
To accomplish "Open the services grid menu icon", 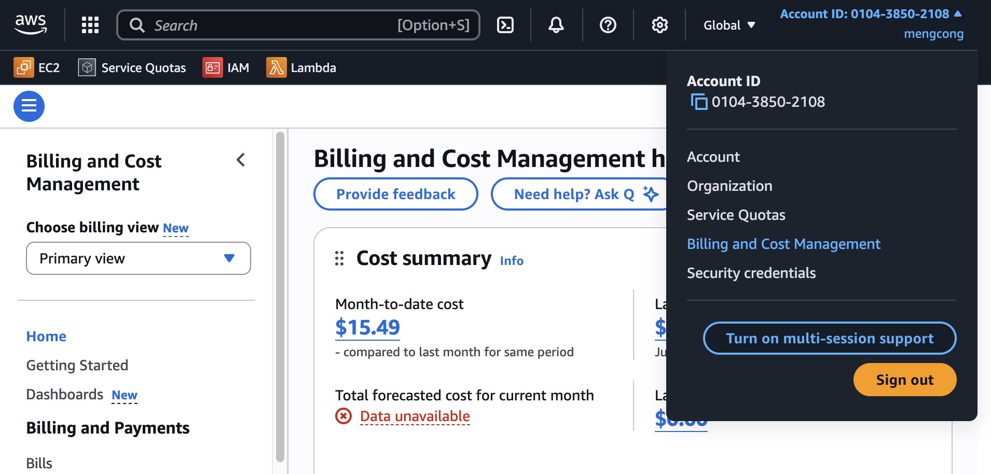I will pyautogui.click(x=90, y=25).
